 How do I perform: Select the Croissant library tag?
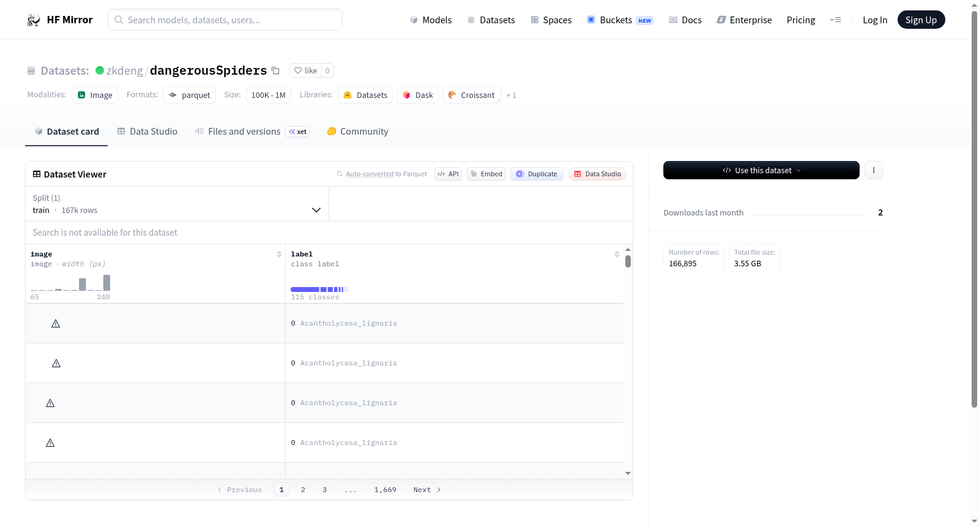(472, 95)
